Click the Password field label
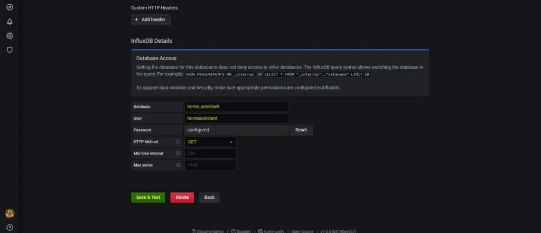Viewport: 541px width, 233px height. coord(142,130)
